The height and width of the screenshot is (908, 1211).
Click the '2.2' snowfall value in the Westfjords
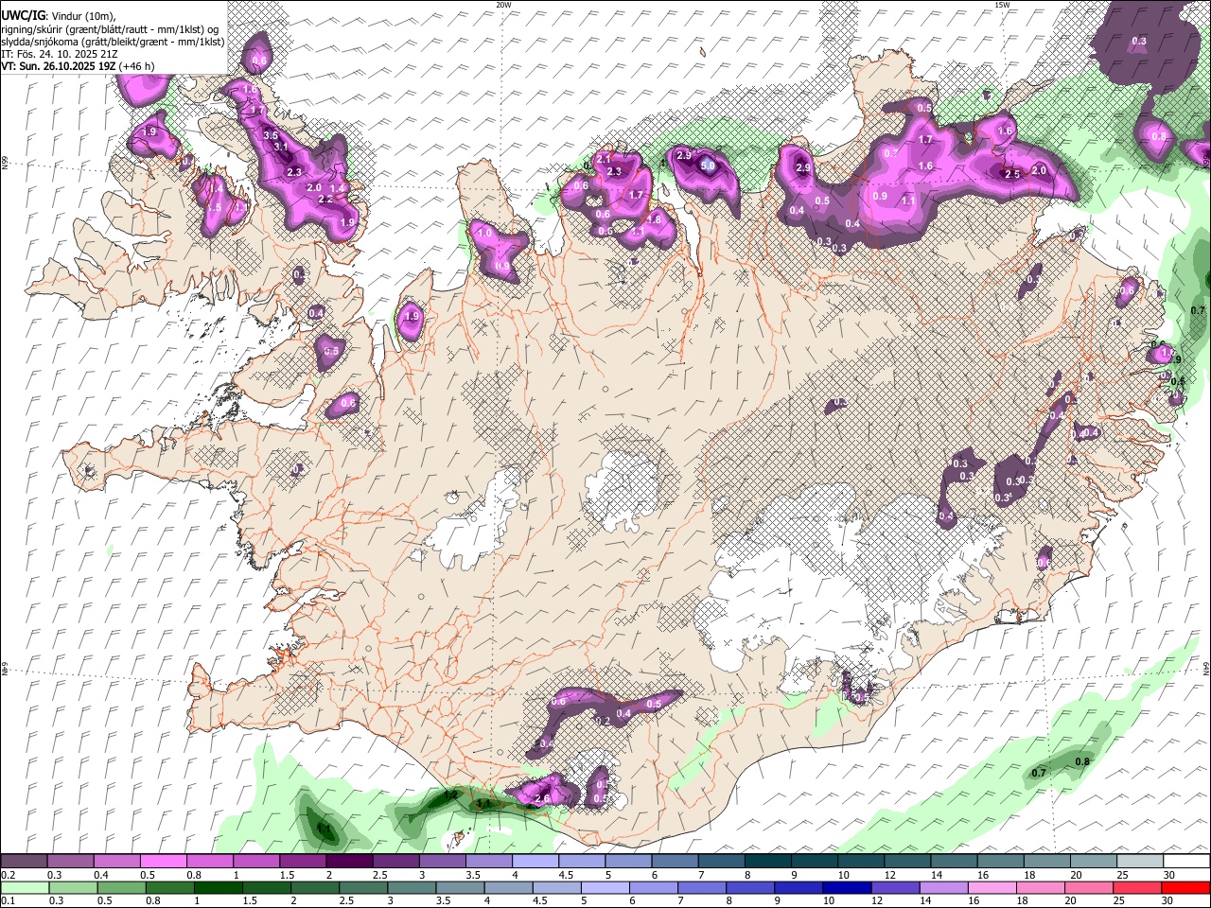325,200
